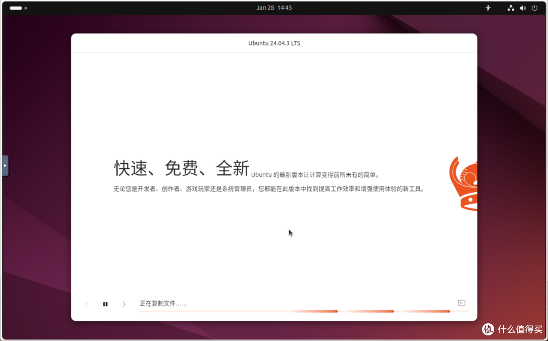The image size is (548, 341).
Task: Open the installer log terminal icon
Action: (461, 303)
